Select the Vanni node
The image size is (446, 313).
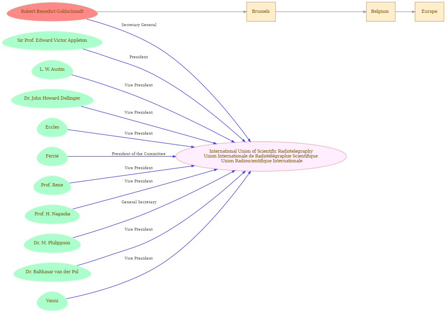[52, 301]
